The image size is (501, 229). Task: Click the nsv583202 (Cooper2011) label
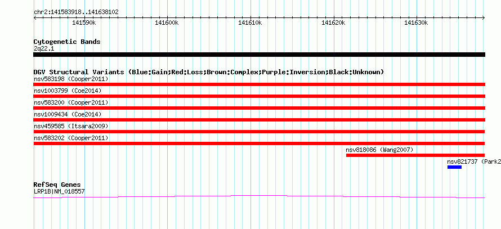coord(71,138)
